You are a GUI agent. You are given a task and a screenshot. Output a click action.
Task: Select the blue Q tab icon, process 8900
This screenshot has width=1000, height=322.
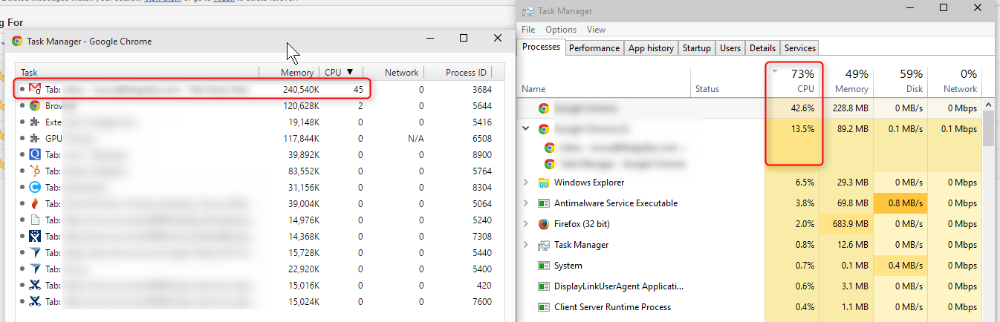35,154
